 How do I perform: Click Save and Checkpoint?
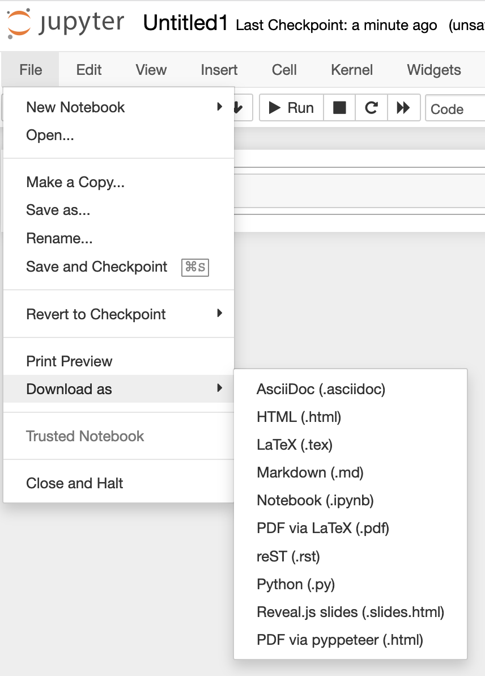118,267
